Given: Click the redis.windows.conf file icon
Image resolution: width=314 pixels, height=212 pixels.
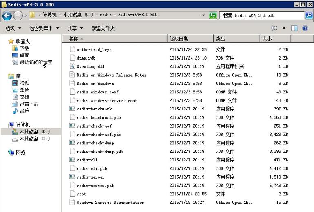Looking at the screenshot, I should point(72,92).
